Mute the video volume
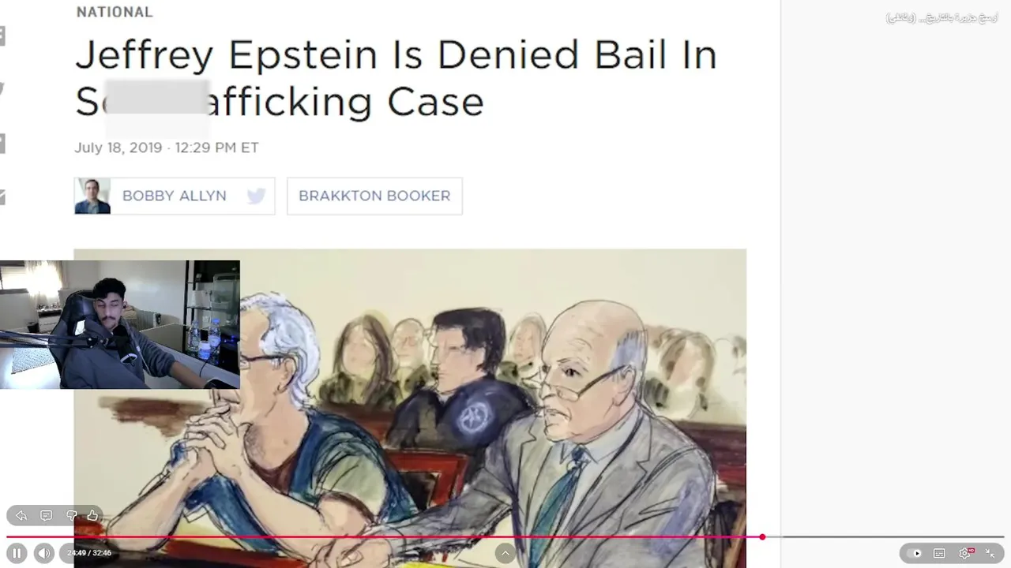Viewport: 1011px width, 568px height. [x=44, y=553]
